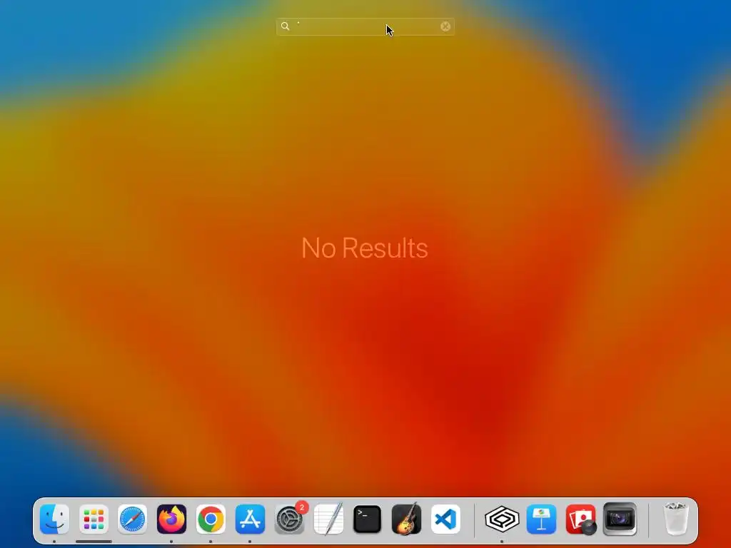Screen dimensions: 731x548
Task: Click inside the Launchpad search field
Action: coord(365,26)
